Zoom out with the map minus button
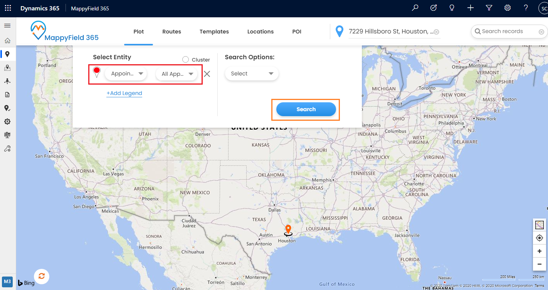This screenshot has height=290, width=548. 540,264
